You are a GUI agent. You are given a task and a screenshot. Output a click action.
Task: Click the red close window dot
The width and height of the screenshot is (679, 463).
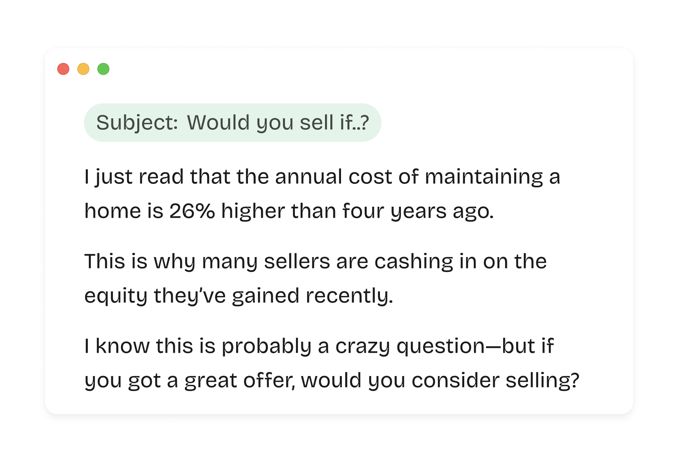point(63,69)
